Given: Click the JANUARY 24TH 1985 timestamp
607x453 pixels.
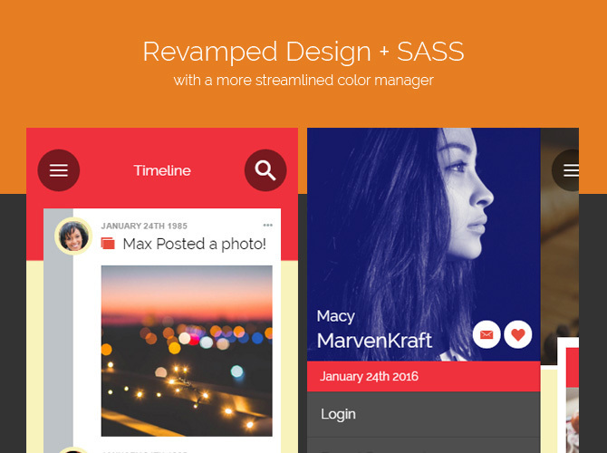Looking at the screenshot, I should 144,226.
